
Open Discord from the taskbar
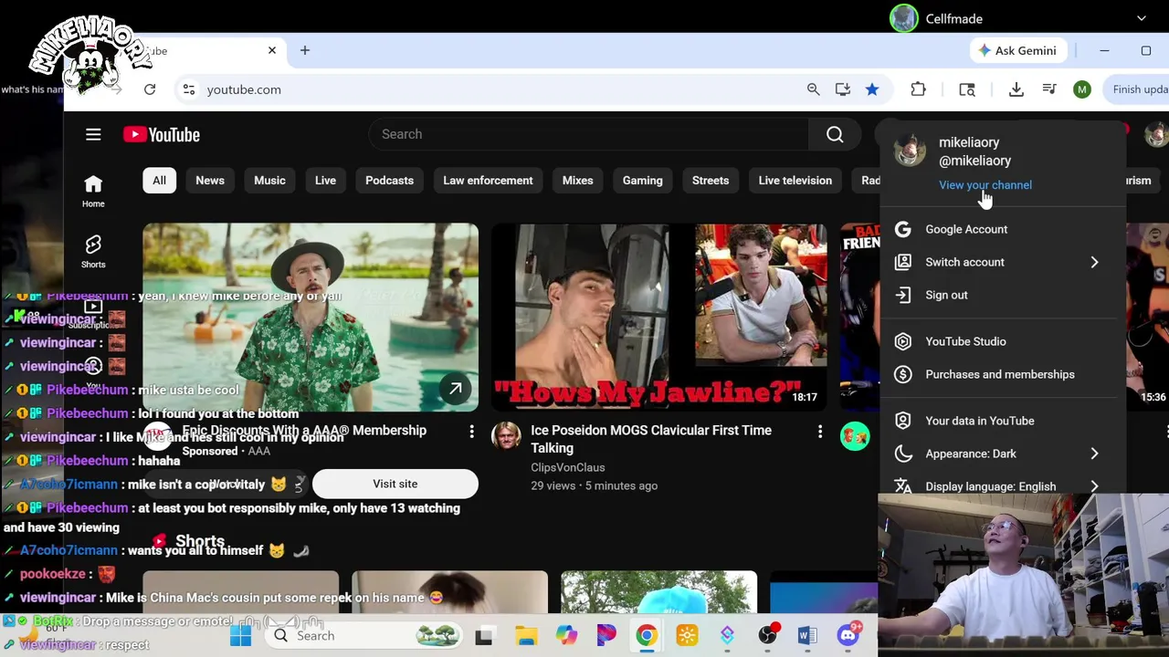(x=848, y=636)
